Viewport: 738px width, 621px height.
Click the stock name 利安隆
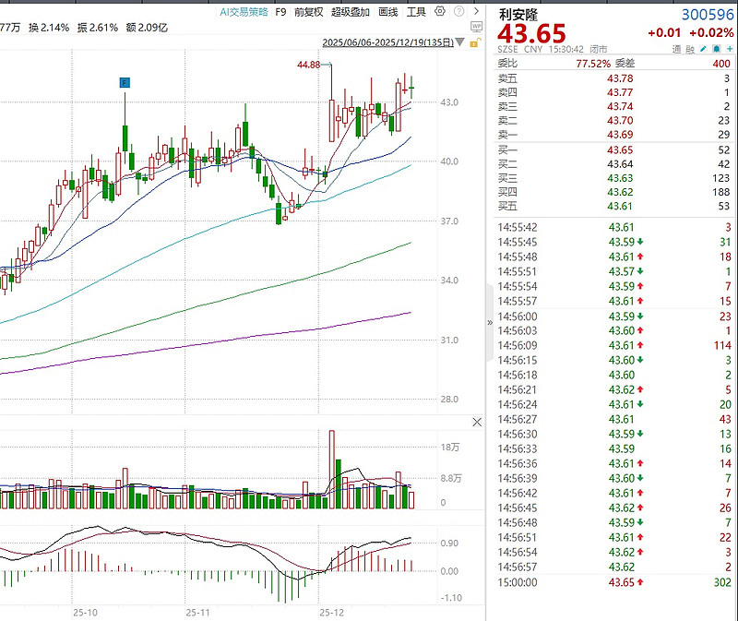518,15
